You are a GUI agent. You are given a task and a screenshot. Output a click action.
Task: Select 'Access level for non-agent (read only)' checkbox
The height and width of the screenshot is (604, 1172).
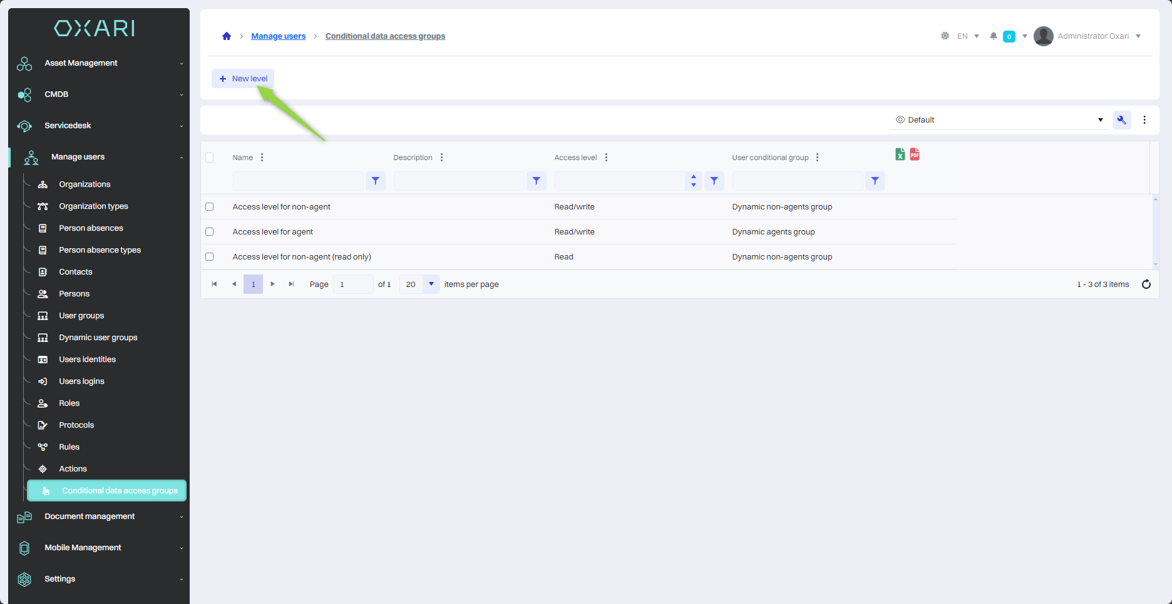(210, 257)
